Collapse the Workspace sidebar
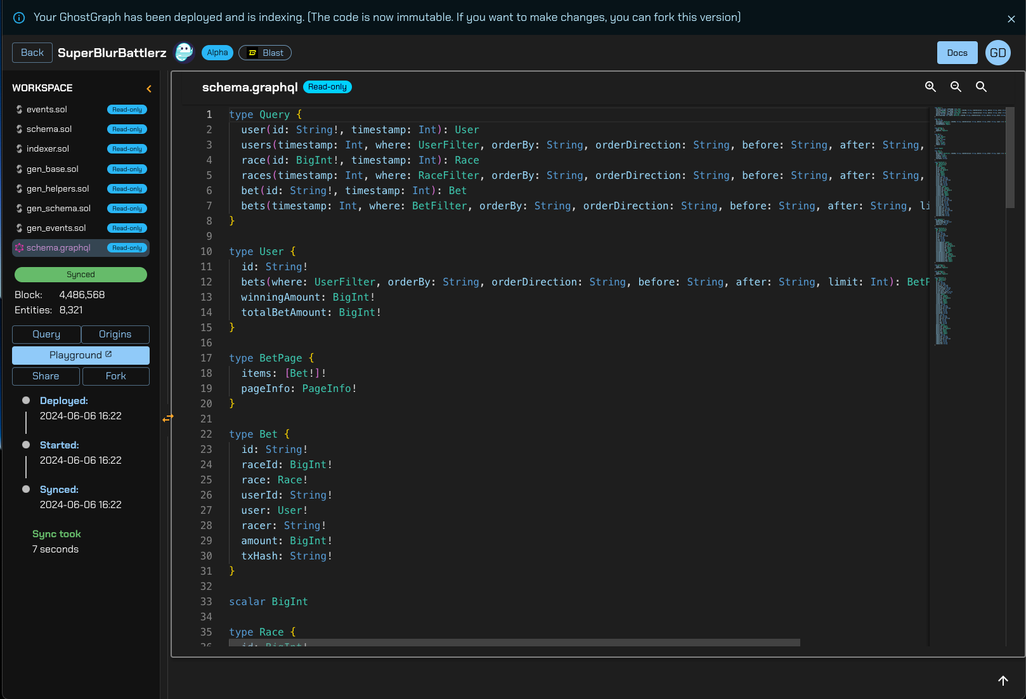Viewport: 1026px width, 699px height. click(149, 88)
